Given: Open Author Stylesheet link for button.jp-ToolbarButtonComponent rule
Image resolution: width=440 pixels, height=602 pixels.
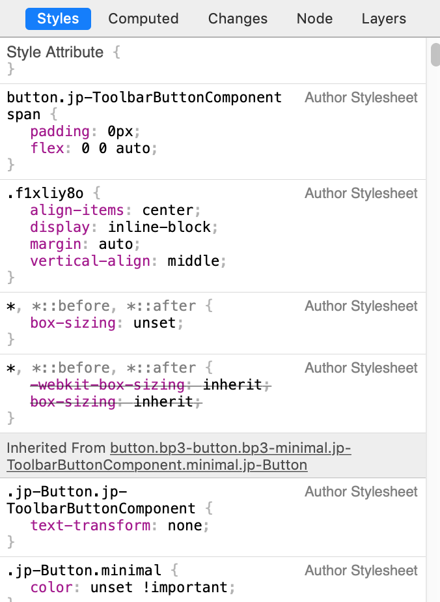Looking at the screenshot, I should 361,97.
